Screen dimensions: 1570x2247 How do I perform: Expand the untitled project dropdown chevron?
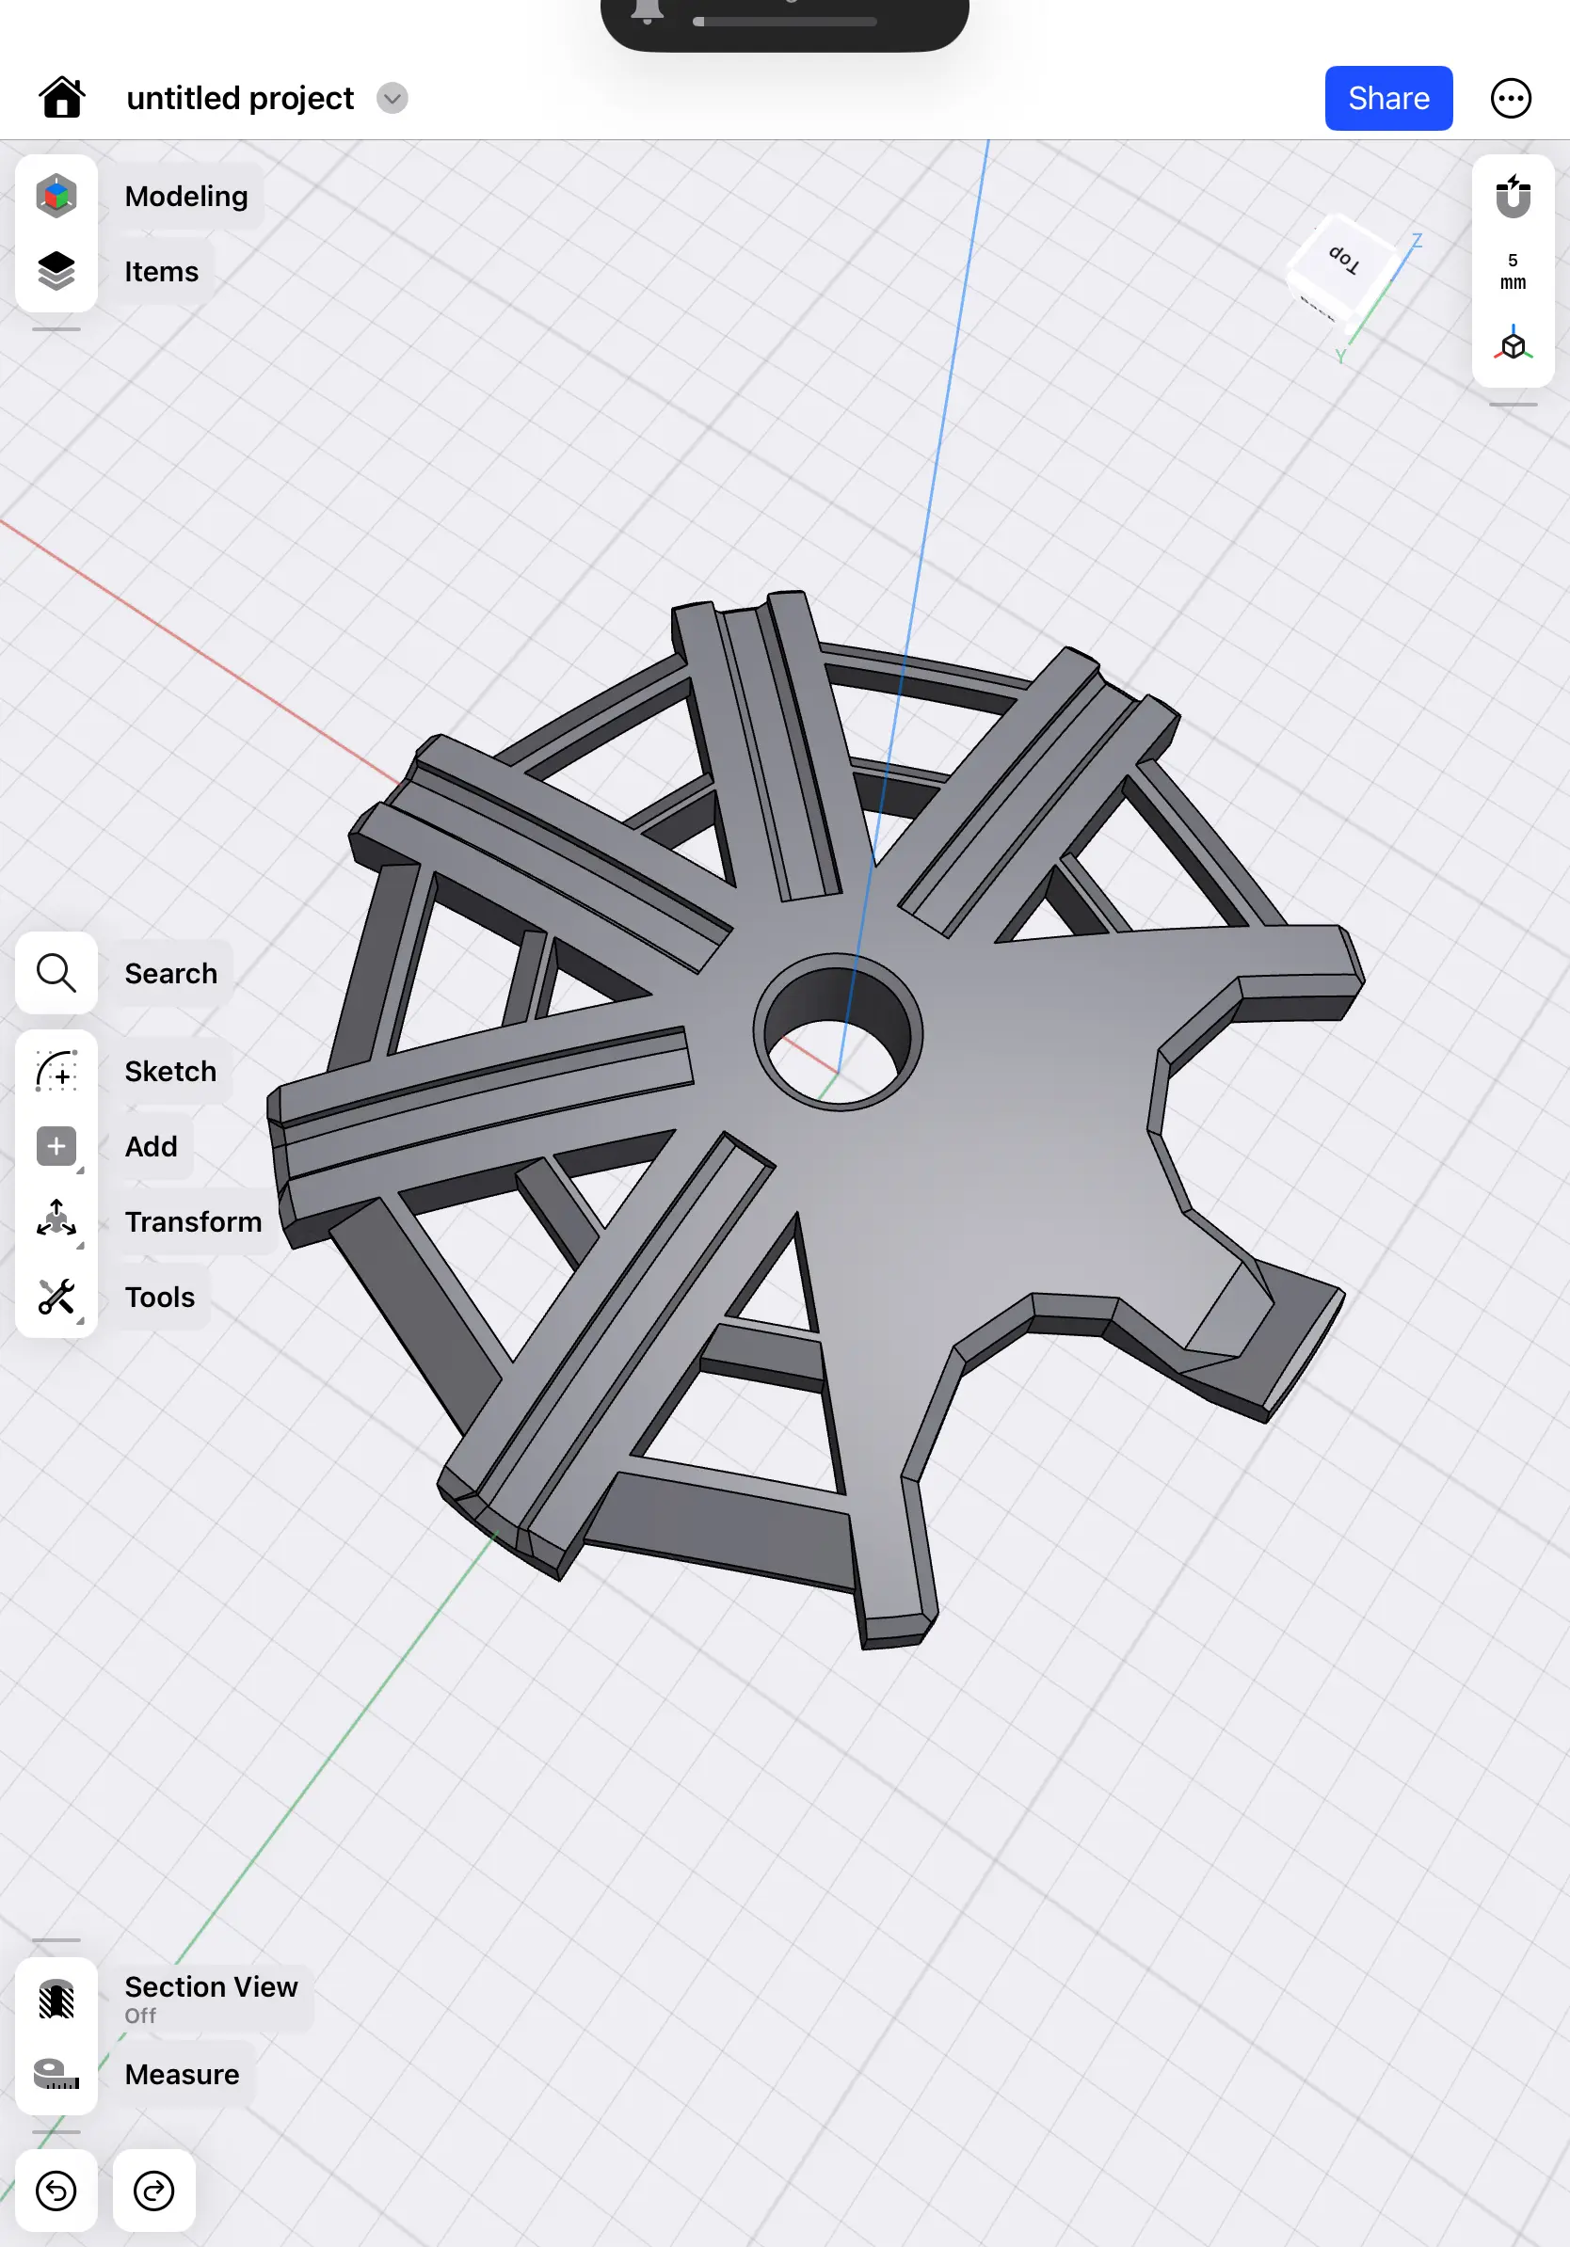[392, 98]
